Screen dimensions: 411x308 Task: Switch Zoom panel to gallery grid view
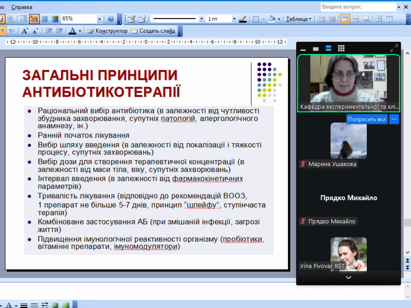[x=341, y=48]
